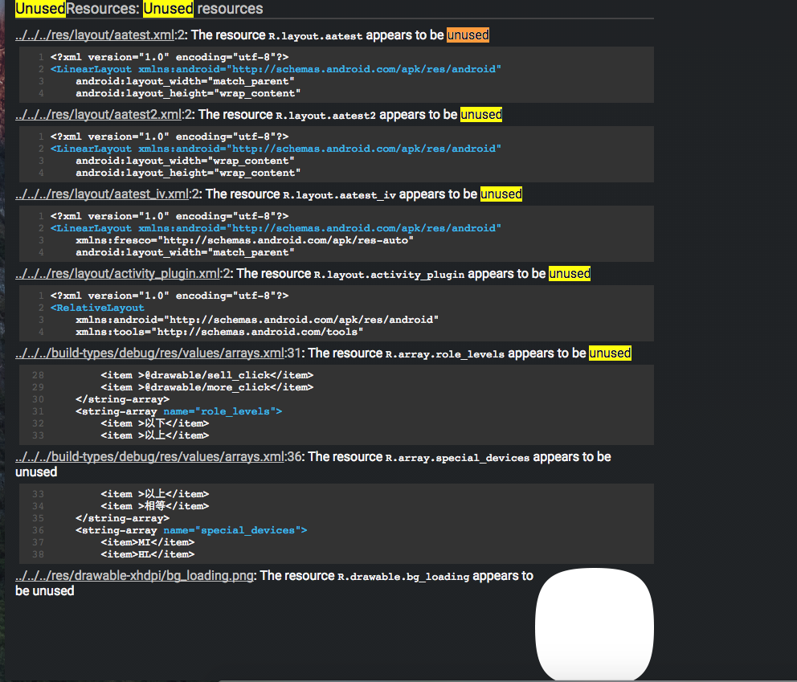Click highlighted 'unused' in activity_plugin warning

click(570, 273)
